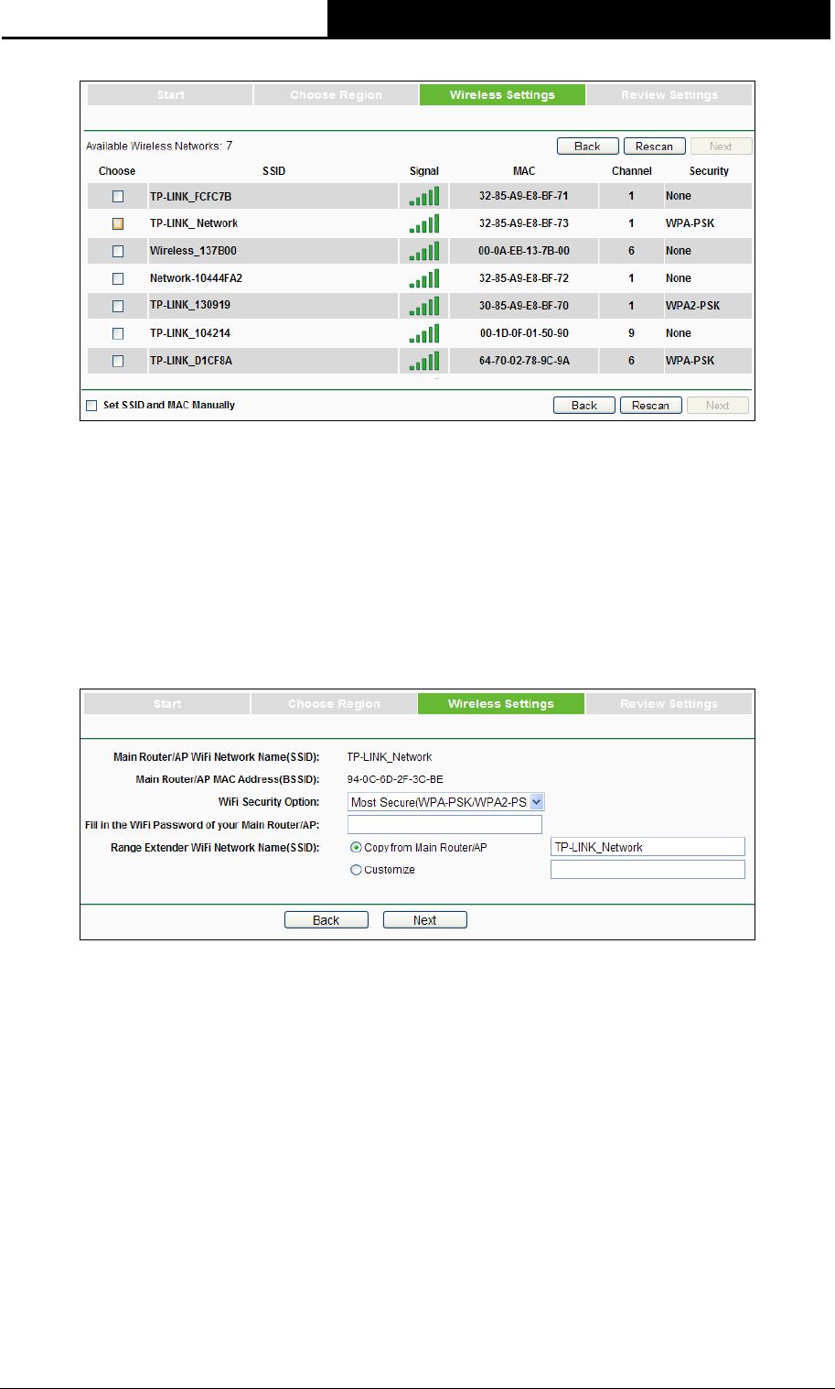Open Review Settings tab in upper wizard

click(x=669, y=95)
